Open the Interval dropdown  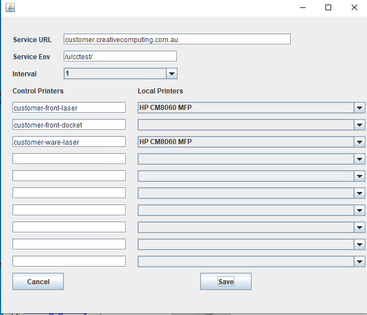pos(171,73)
